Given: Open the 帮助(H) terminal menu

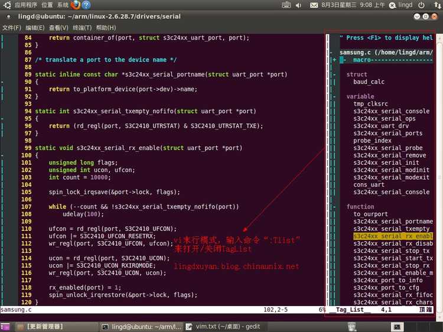Looking at the screenshot, I should point(106,28).
